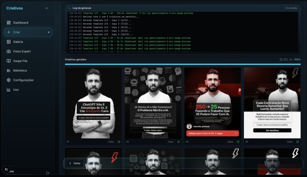Screen dimensions: 307x177
Task: Open creative #3 250 to 25 Pessoas thumbnail
Action: [x=213, y=103]
